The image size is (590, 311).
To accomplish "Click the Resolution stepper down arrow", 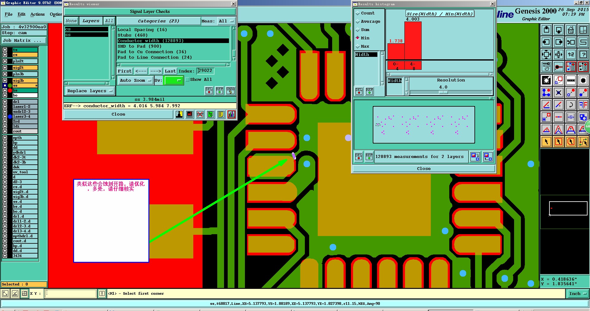I will (407, 93).
